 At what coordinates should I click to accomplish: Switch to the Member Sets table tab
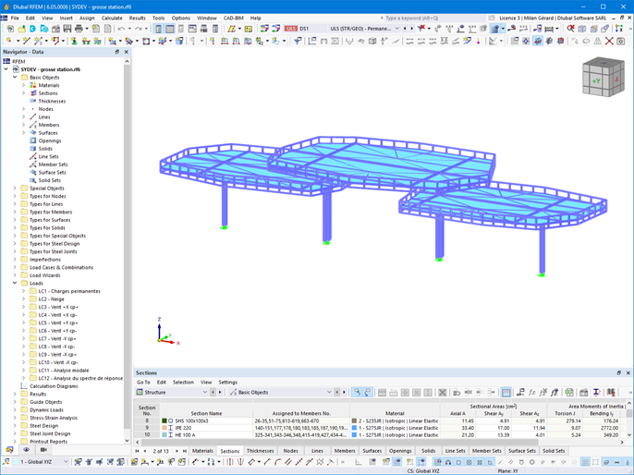pos(486,451)
